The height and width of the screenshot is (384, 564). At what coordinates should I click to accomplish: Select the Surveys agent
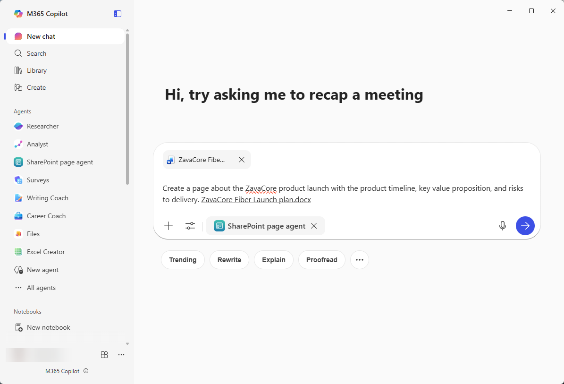point(39,180)
